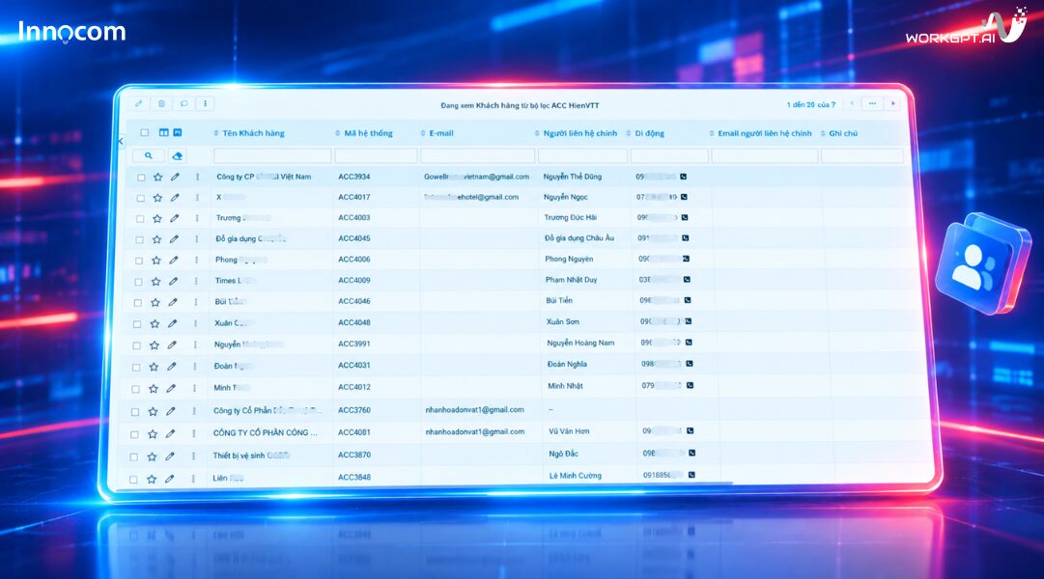This screenshot has height=579, width=1044.
Task: Edit the ACC3870 row with pencil
Action: pos(170,456)
